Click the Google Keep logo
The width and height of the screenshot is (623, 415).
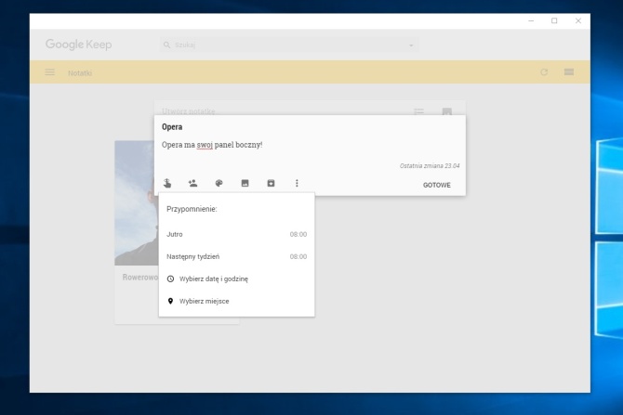point(79,45)
